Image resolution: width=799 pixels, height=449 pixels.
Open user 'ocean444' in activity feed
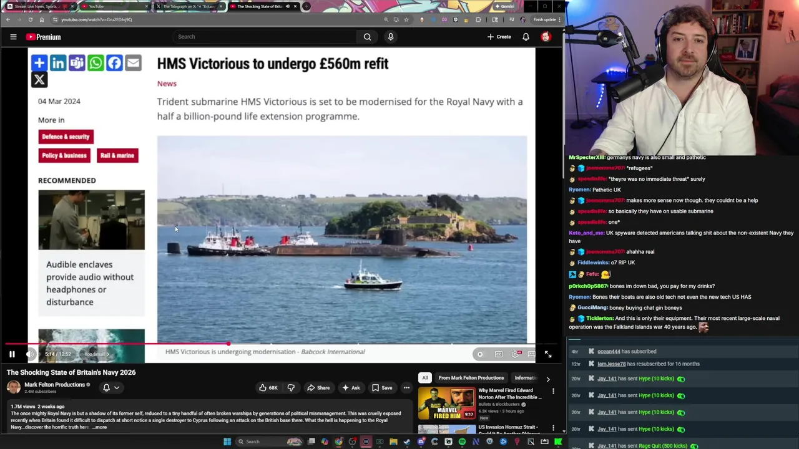click(x=609, y=352)
